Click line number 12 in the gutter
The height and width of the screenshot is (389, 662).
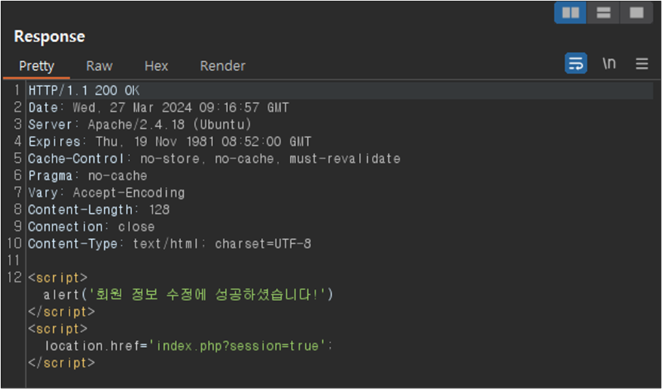coord(14,278)
